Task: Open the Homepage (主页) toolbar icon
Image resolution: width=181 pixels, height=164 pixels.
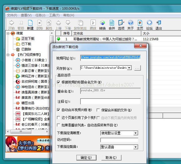Action: (140, 25)
